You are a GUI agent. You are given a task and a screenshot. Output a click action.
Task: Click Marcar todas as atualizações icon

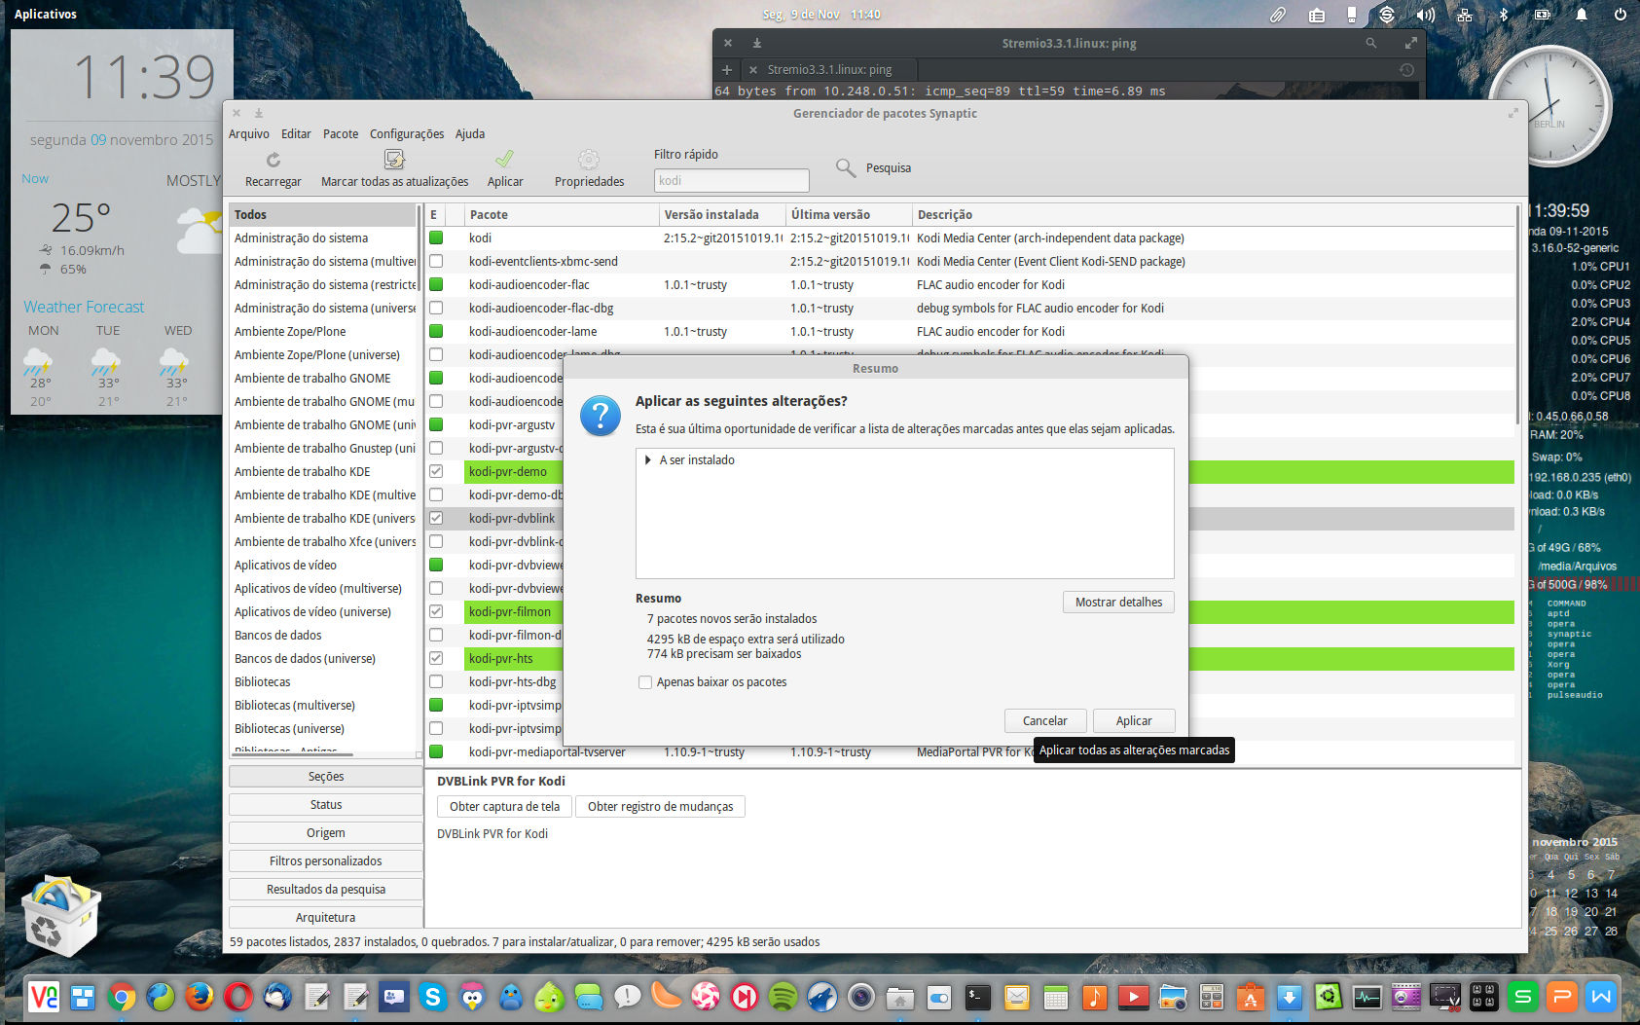(394, 160)
